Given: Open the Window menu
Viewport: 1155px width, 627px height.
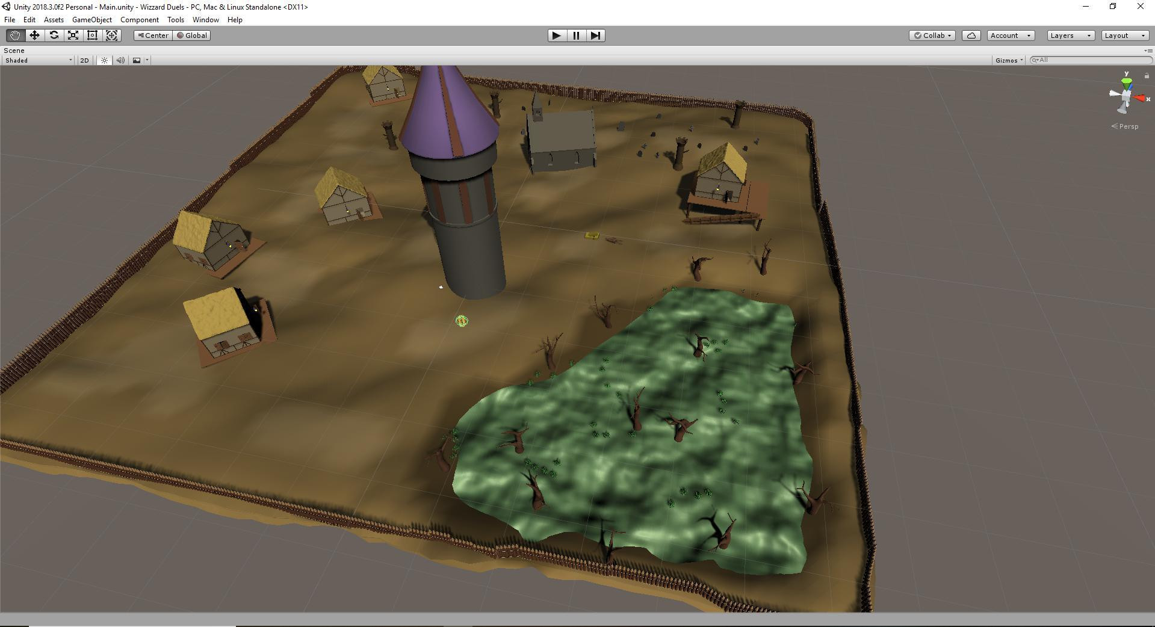Looking at the screenshot, I should [205, 20].
